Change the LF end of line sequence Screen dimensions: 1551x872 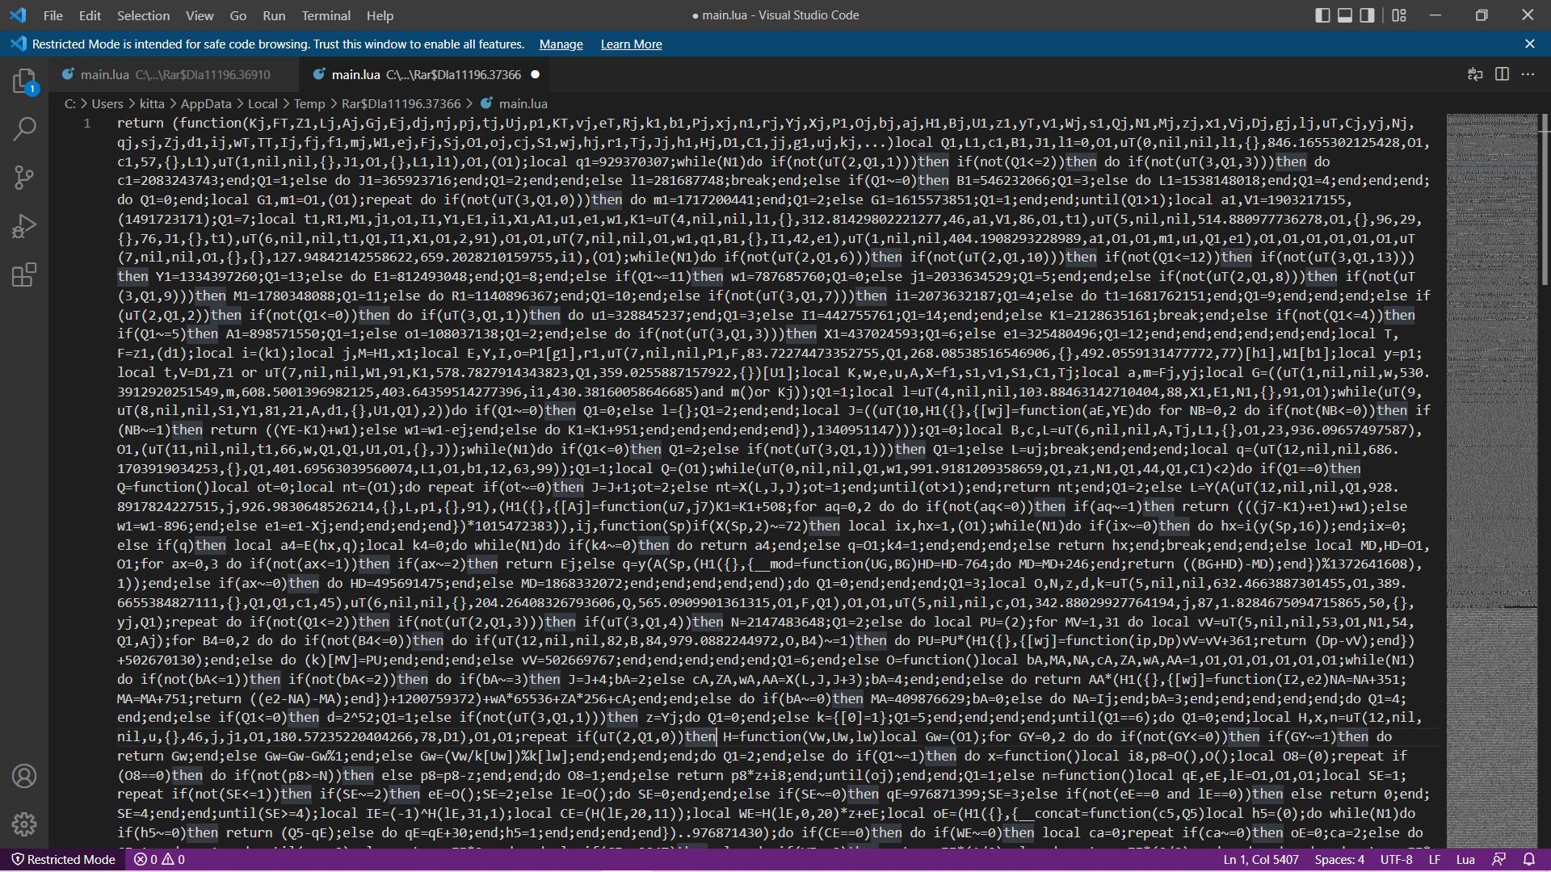pyautogui.click(x=1435, y=859)
